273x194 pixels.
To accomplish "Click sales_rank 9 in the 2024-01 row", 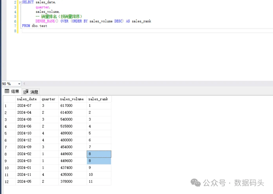I will [x=99, y=168].
